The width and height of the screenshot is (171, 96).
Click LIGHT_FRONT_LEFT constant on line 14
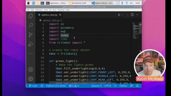coord(102,72)
